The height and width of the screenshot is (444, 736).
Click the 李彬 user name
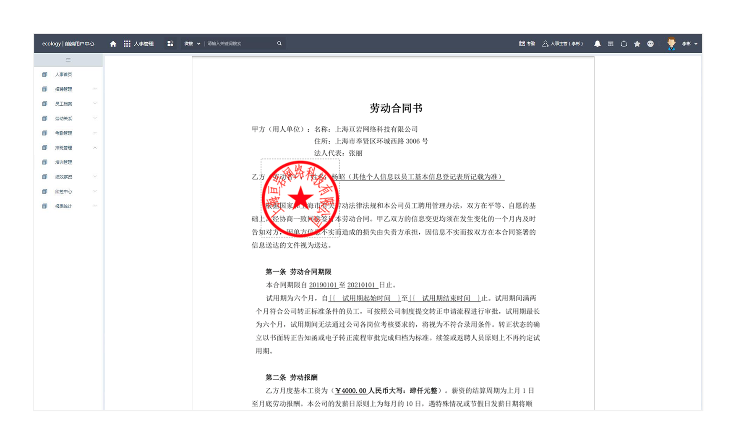click(686, 44)
